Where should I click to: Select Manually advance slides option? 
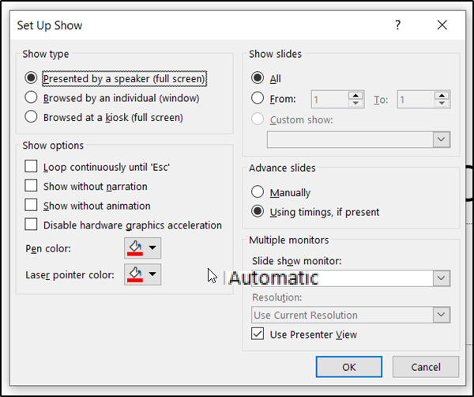click(258, 192)
